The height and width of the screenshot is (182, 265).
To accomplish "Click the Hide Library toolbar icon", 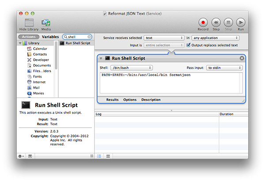I will (29, 22).
